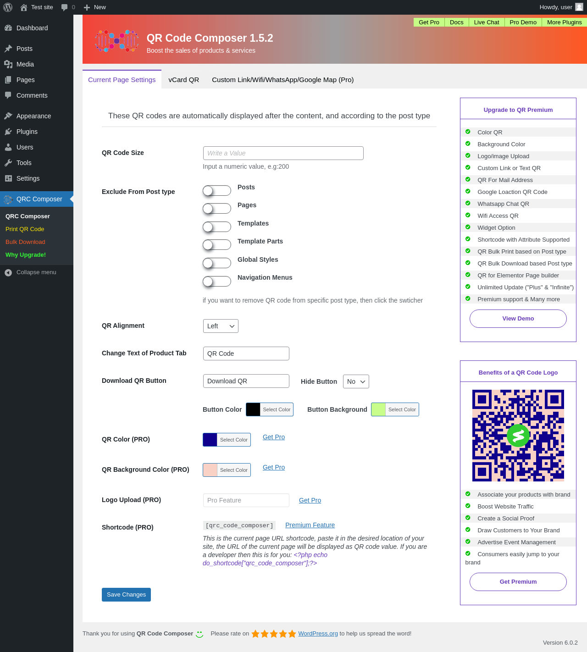Click the Appearance brush icon
Image resolution: width=587 pixels, height=652 pixels.
[8, 116]
